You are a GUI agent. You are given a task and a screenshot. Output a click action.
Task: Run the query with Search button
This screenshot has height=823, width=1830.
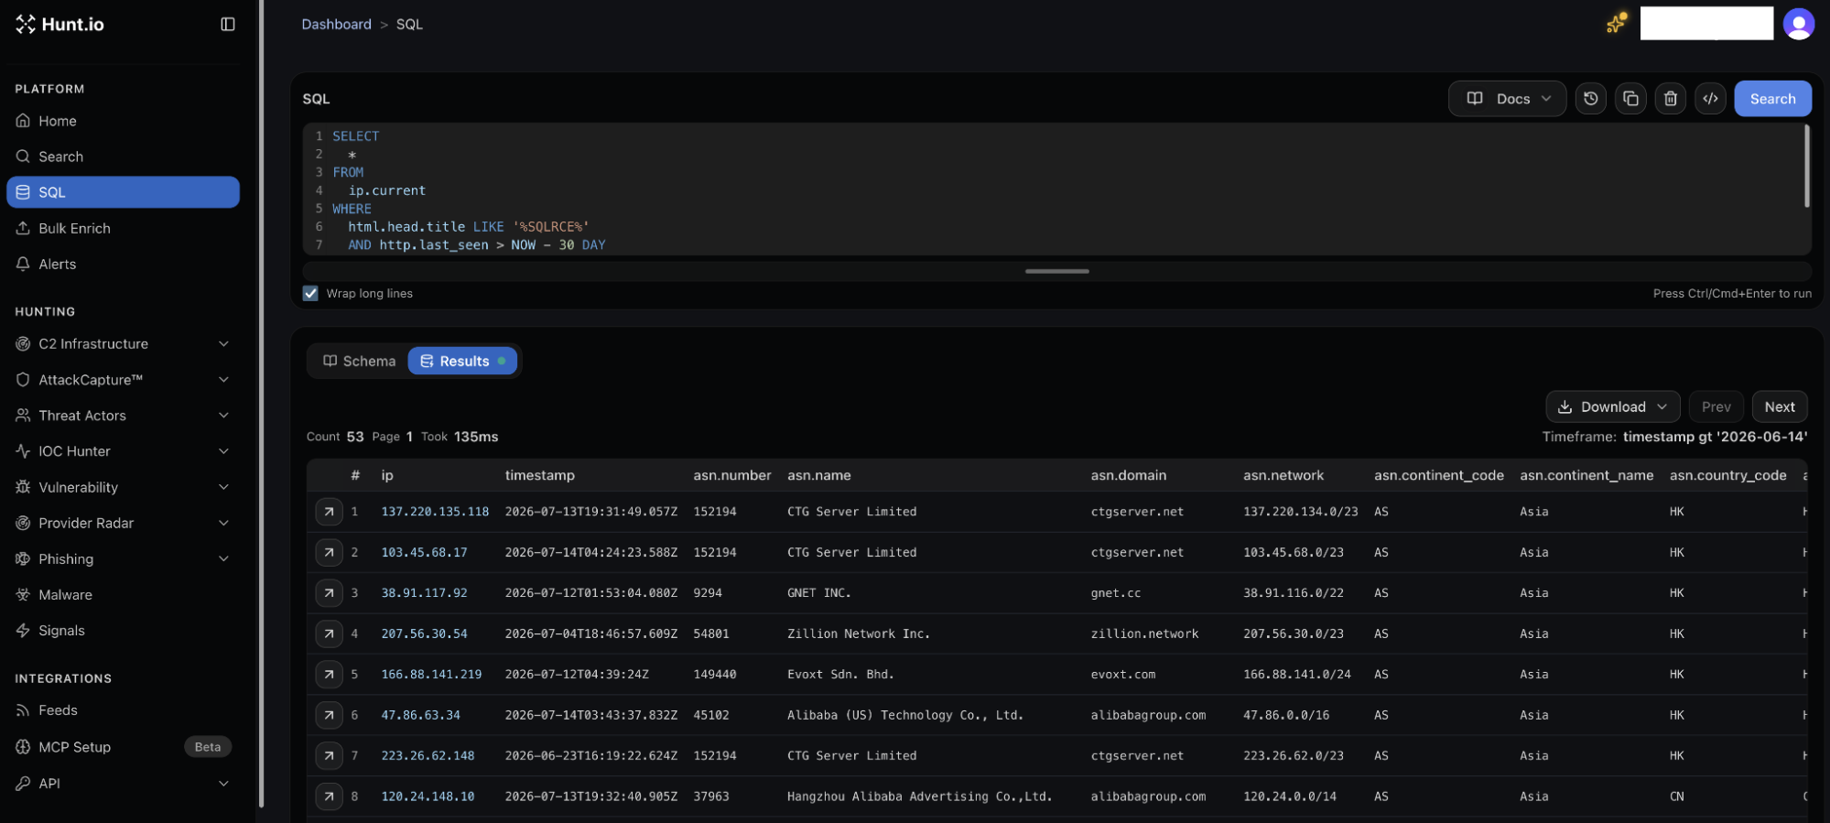click(1772, 99)
